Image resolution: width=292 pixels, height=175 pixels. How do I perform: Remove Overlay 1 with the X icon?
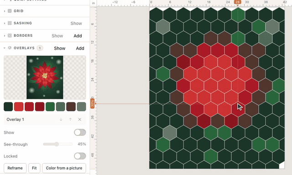80,120
